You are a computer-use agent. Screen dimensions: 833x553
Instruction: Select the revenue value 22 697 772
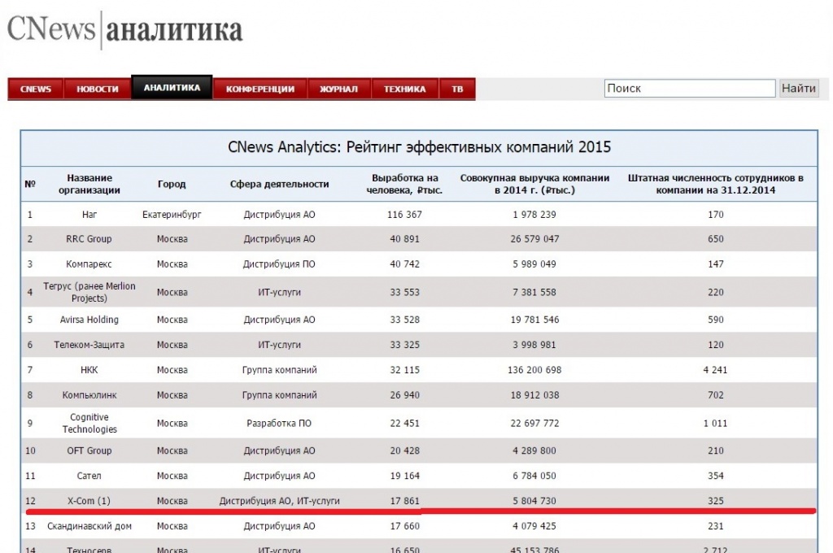tap(534, 424)
